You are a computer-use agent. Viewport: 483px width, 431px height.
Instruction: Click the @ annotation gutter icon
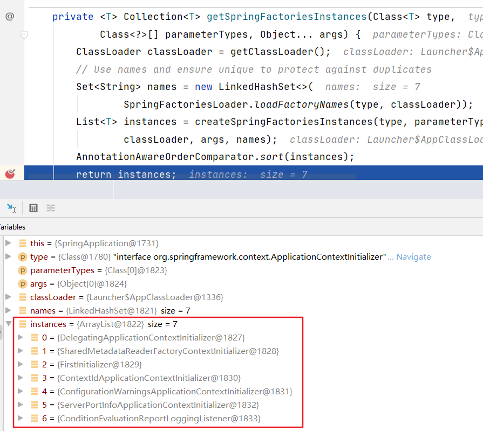point(10,16)
